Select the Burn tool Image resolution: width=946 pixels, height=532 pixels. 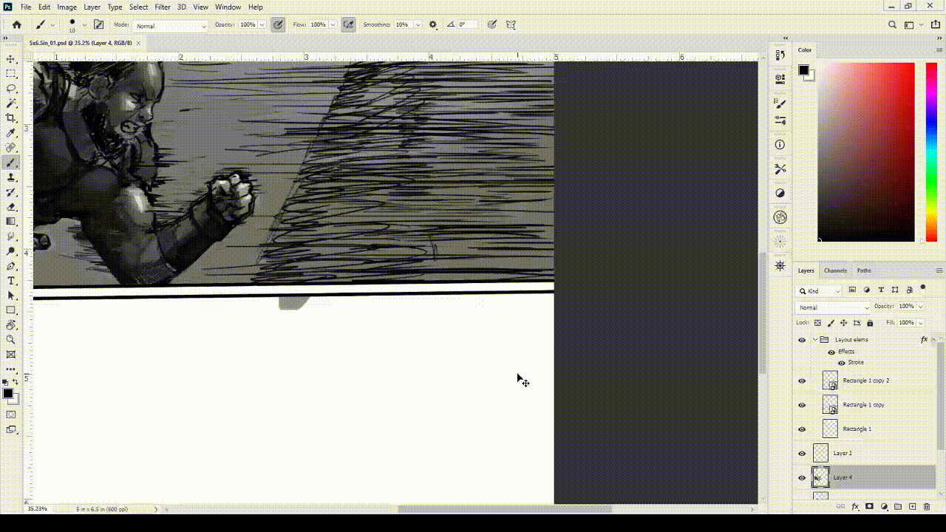click(x=11, y=251)
